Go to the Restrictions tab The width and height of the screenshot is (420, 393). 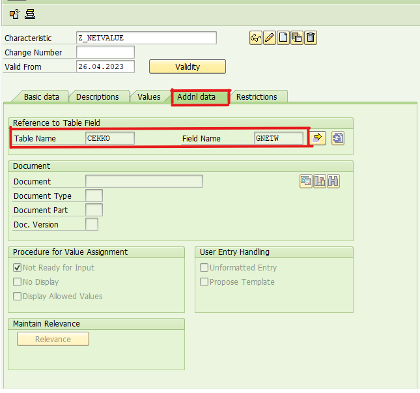(257, 96)
